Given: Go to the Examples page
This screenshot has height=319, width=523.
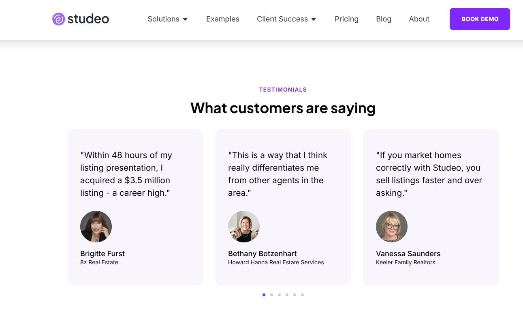Looking at the screenshot, I should (223, 19).
